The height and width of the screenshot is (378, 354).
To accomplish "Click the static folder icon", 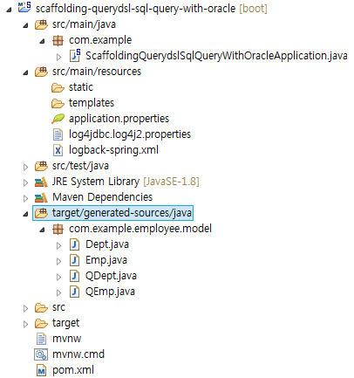I will 58,87.
